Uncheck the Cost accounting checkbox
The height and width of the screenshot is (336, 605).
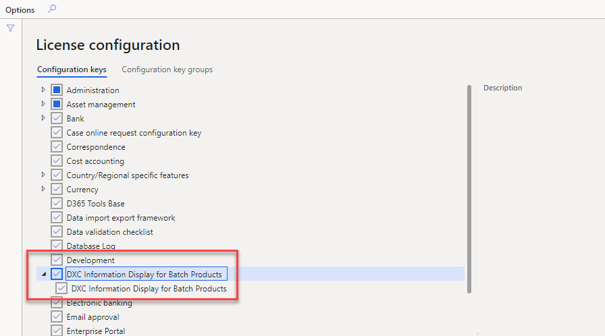[x=57, y=161]
